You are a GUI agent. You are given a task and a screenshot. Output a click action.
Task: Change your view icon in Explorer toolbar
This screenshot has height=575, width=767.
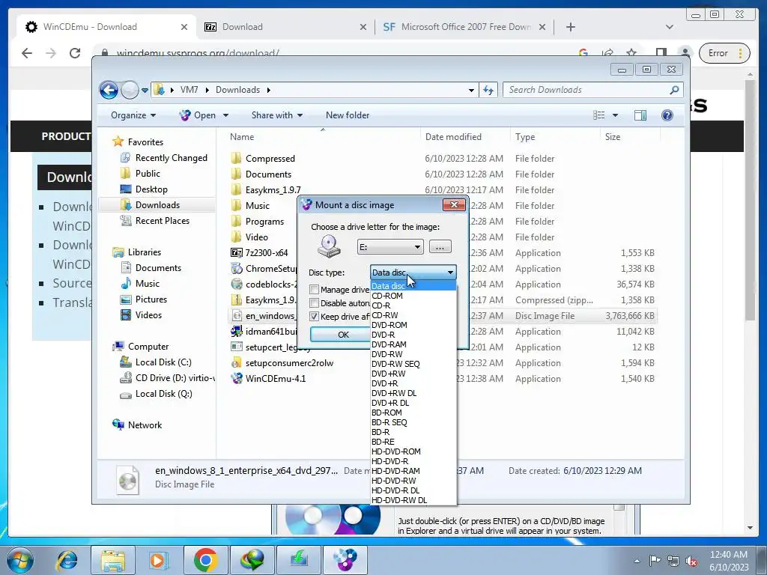pyautogui.click(x=598, y=115)
